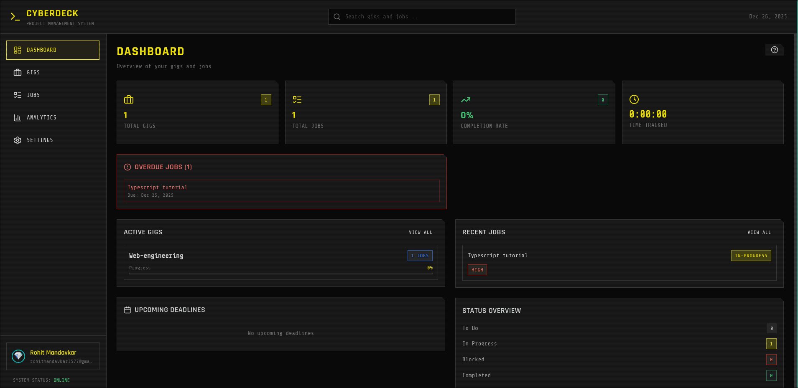Screen dimensions: 798x388
Task: Click the help question mark icon
Action: [774, 50]
